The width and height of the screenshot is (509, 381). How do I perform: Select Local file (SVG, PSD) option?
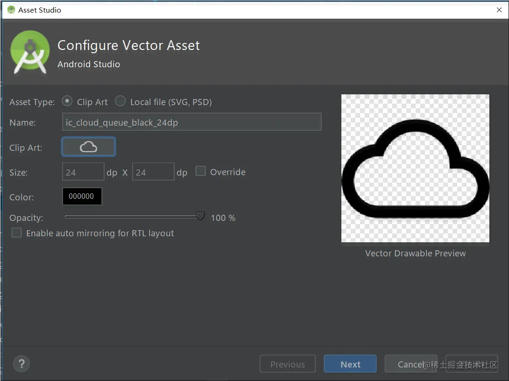[x=120, y=101]
